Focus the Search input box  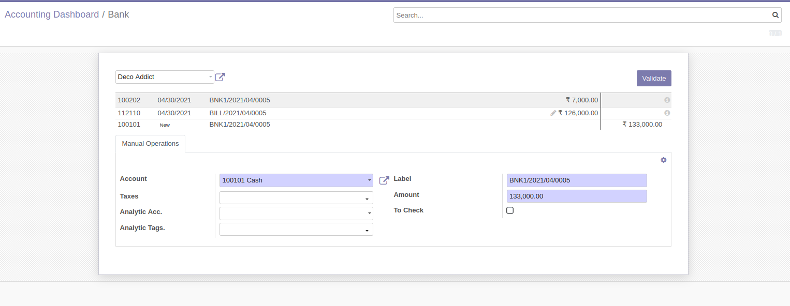click(x=580, y=15)
